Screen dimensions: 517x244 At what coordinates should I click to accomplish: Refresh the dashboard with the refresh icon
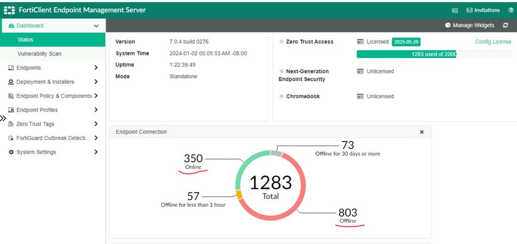tap(506, 25)
